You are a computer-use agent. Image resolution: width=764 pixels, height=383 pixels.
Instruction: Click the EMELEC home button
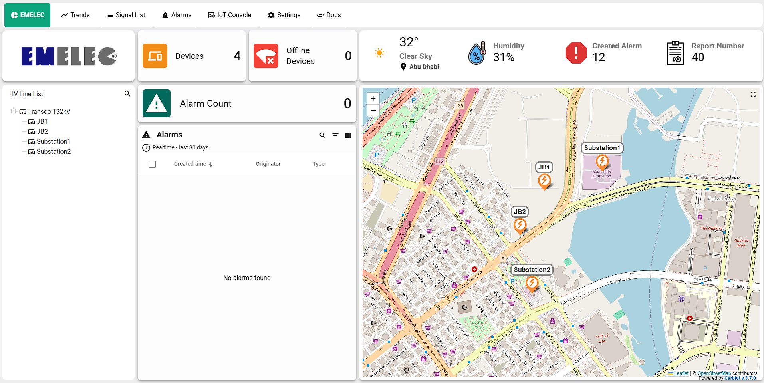(x=28, y=15)
